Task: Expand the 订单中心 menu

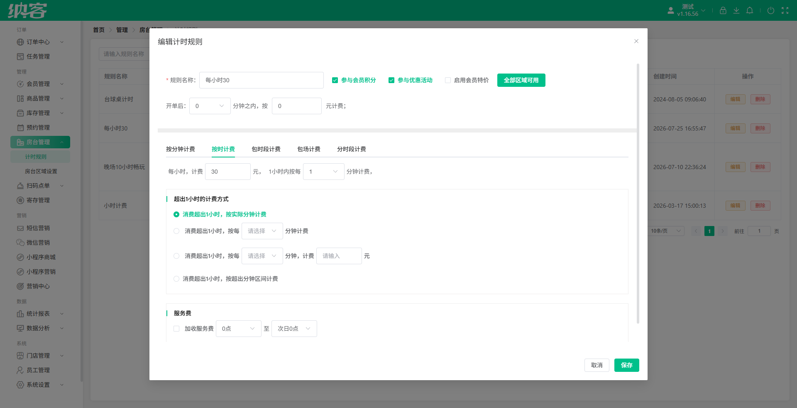Action: coord(62,42)
